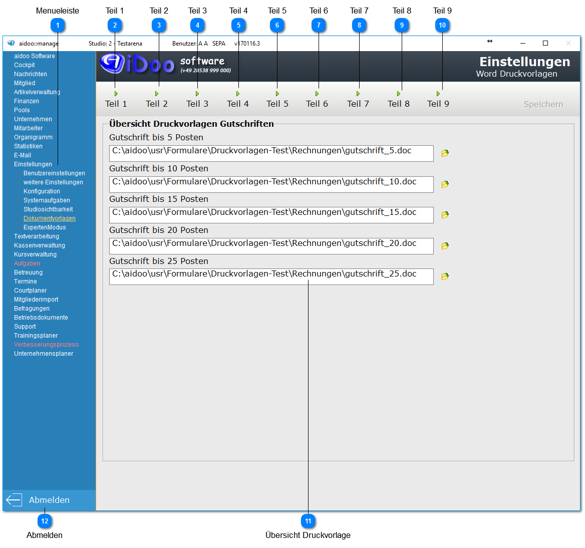Click the Dokumentvorlagen link

pos(50,218)
